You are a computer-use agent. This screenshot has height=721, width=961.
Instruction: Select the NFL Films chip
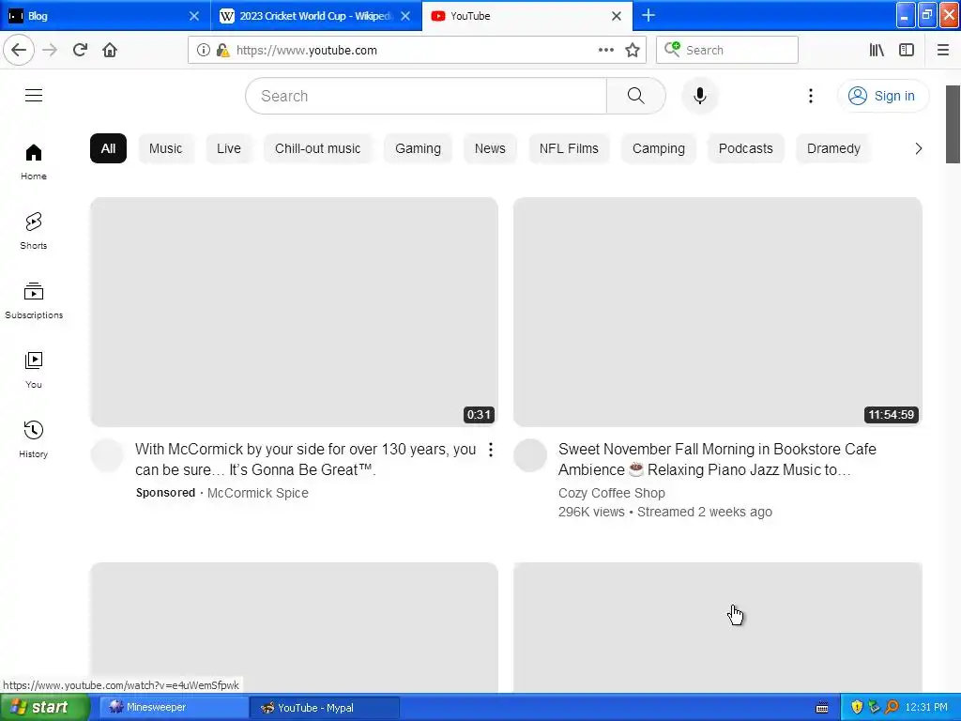[569, 148]
